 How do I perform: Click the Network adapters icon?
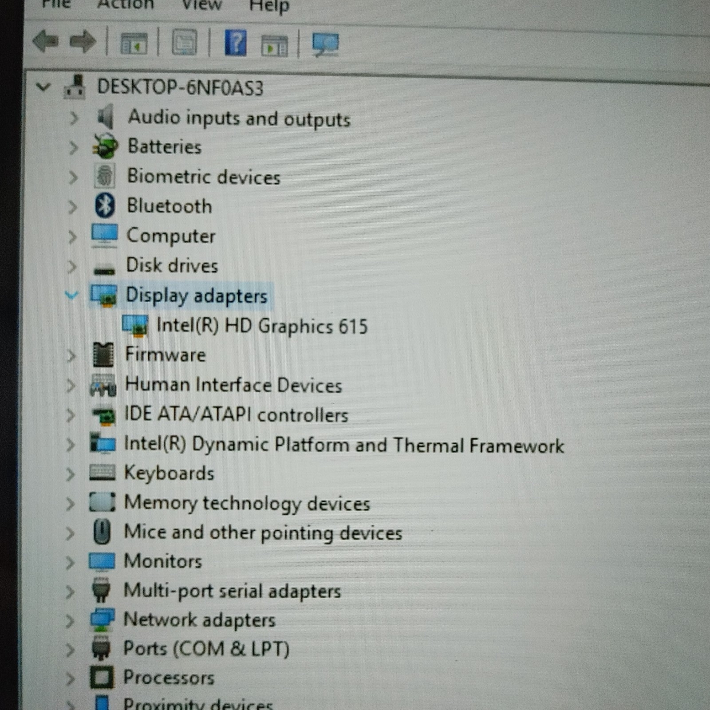click(102, 619)
